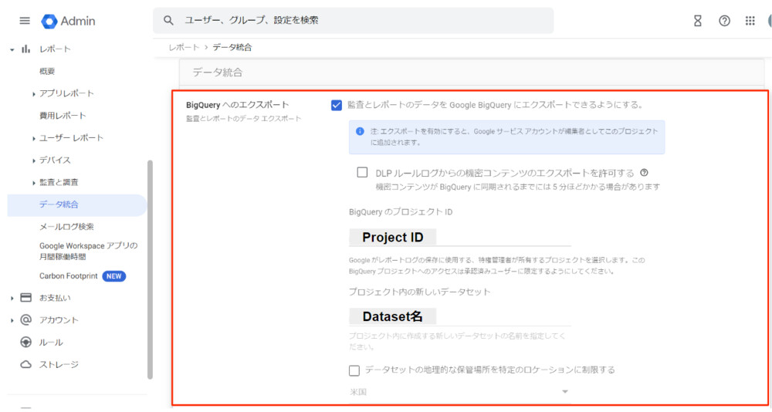Expand ユーザー レポート submenu arrow
The width and height of the screenshot is (772, 412).
click(x=33, y=138)
